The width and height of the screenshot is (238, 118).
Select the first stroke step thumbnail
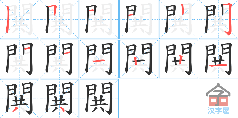(x=20, y=19)
